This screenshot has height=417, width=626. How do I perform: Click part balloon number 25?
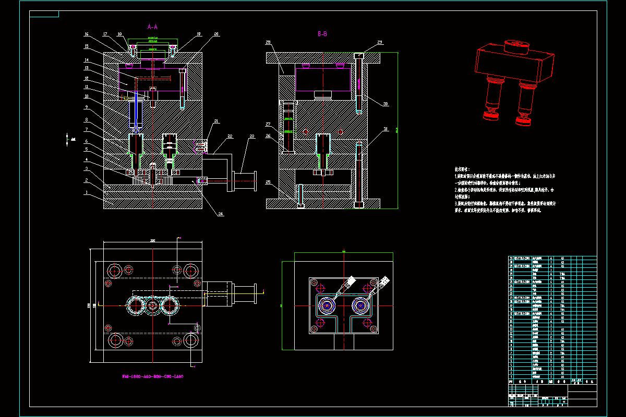coord(268,182)
